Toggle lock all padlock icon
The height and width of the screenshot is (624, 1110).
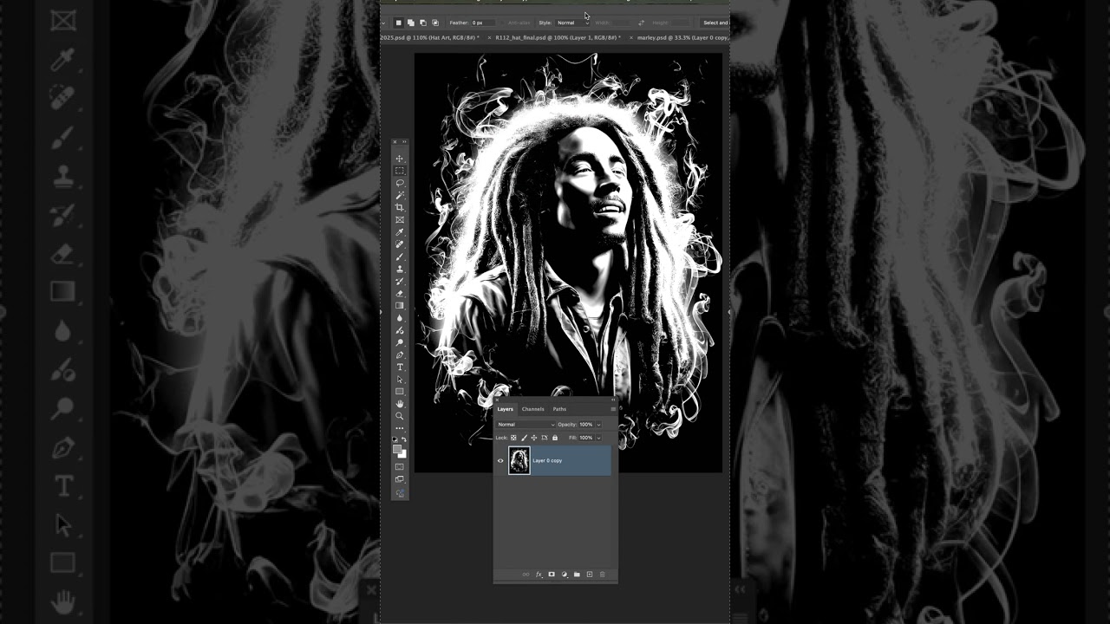point(555,438)
